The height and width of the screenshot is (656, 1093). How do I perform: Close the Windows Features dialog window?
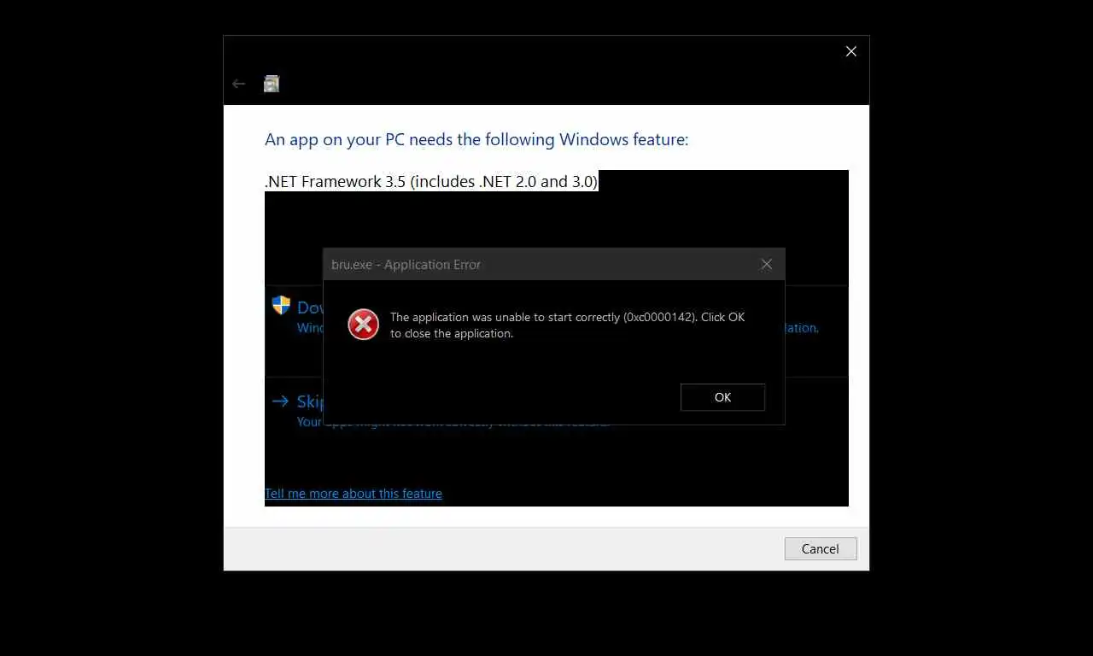pos(851,51)
